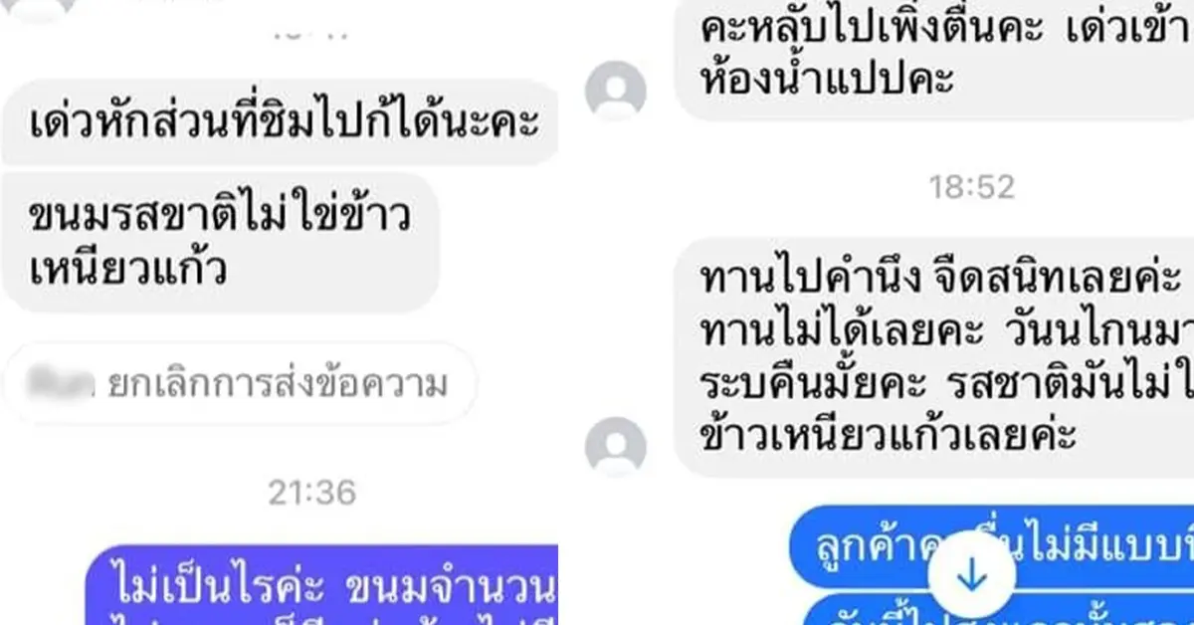1194x625 pixels.
Task: Select the blue ลูกค้า message bubble
Action: pyautogui.click(x=992, y=545)
